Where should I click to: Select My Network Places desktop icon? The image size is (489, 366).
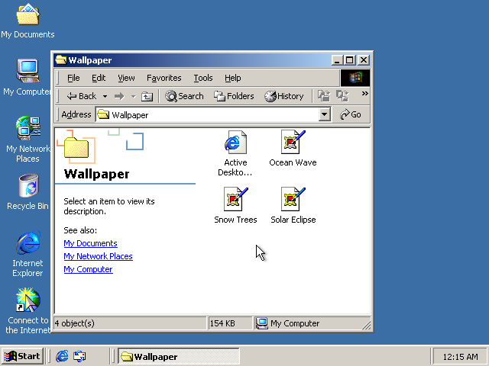[x=28, y=140]
